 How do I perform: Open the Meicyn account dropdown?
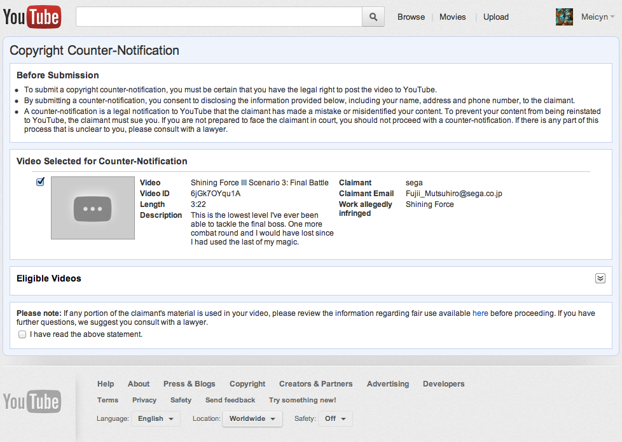598,17
